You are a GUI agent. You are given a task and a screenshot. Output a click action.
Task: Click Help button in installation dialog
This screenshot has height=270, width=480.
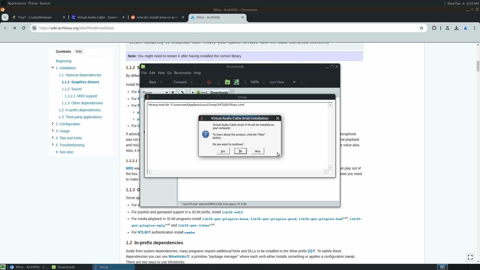click(x=257, y=151)
